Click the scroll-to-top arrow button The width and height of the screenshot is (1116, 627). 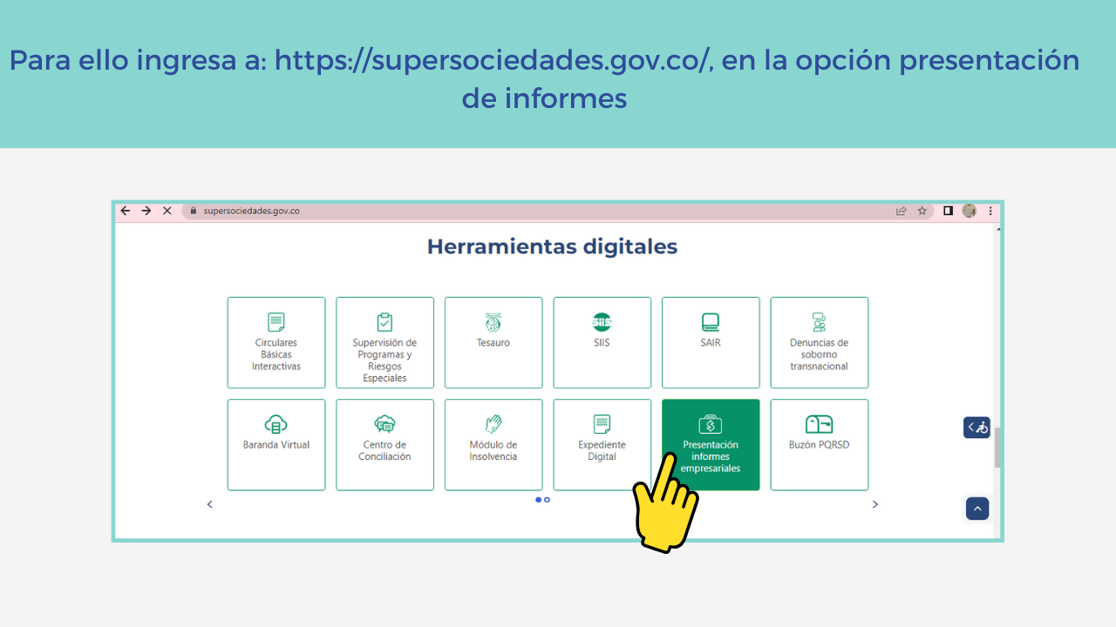click(x=976, y=509)
